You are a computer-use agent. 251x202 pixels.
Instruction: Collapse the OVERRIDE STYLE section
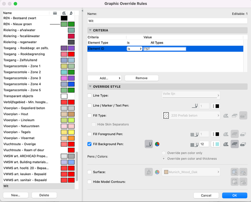point(90,87)
